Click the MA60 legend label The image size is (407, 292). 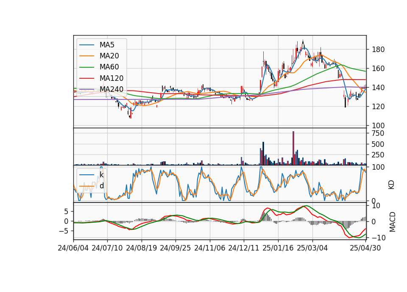(x=109, y=67)
